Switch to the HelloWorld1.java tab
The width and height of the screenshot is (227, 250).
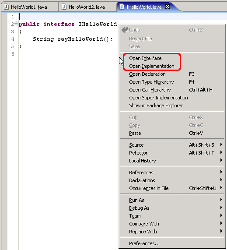click(x=30, y=7)
